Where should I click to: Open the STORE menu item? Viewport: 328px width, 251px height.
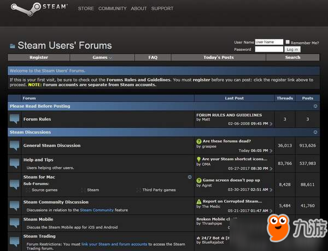point(86,9)
